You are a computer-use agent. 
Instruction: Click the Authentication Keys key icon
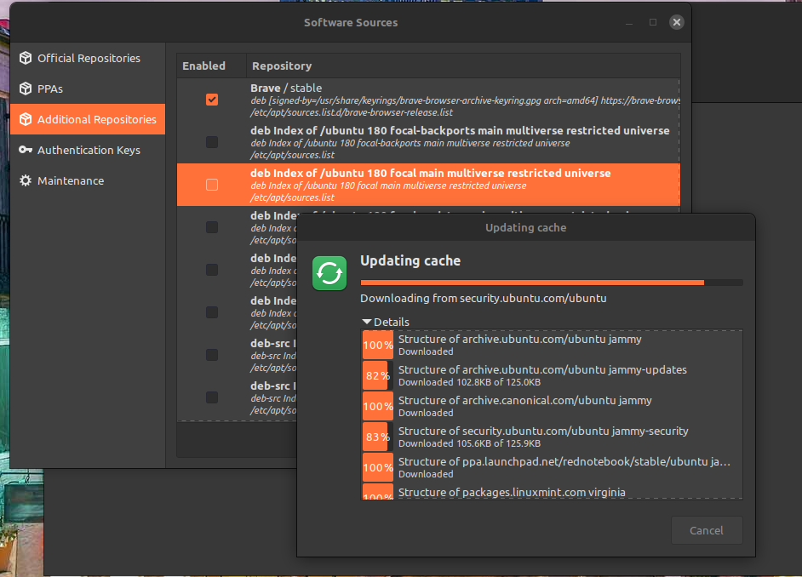26,150
